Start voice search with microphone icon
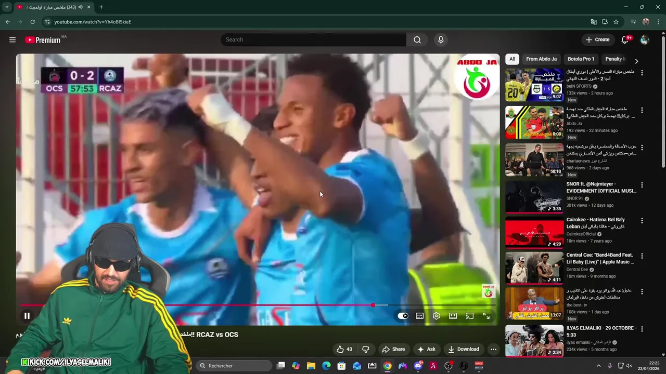The height and width of the screenshot is (374, 666). (x=441, y=40)
